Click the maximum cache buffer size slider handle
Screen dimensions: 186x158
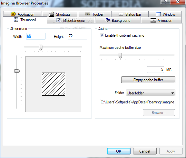(x=120, y=56)
